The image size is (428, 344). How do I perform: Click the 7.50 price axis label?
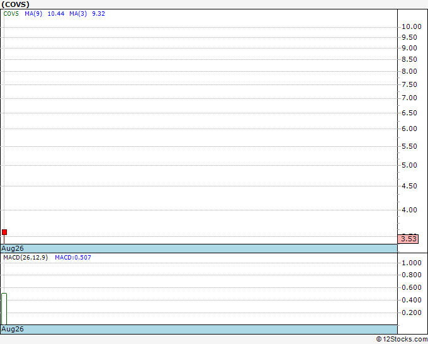[x=409, y=84]
